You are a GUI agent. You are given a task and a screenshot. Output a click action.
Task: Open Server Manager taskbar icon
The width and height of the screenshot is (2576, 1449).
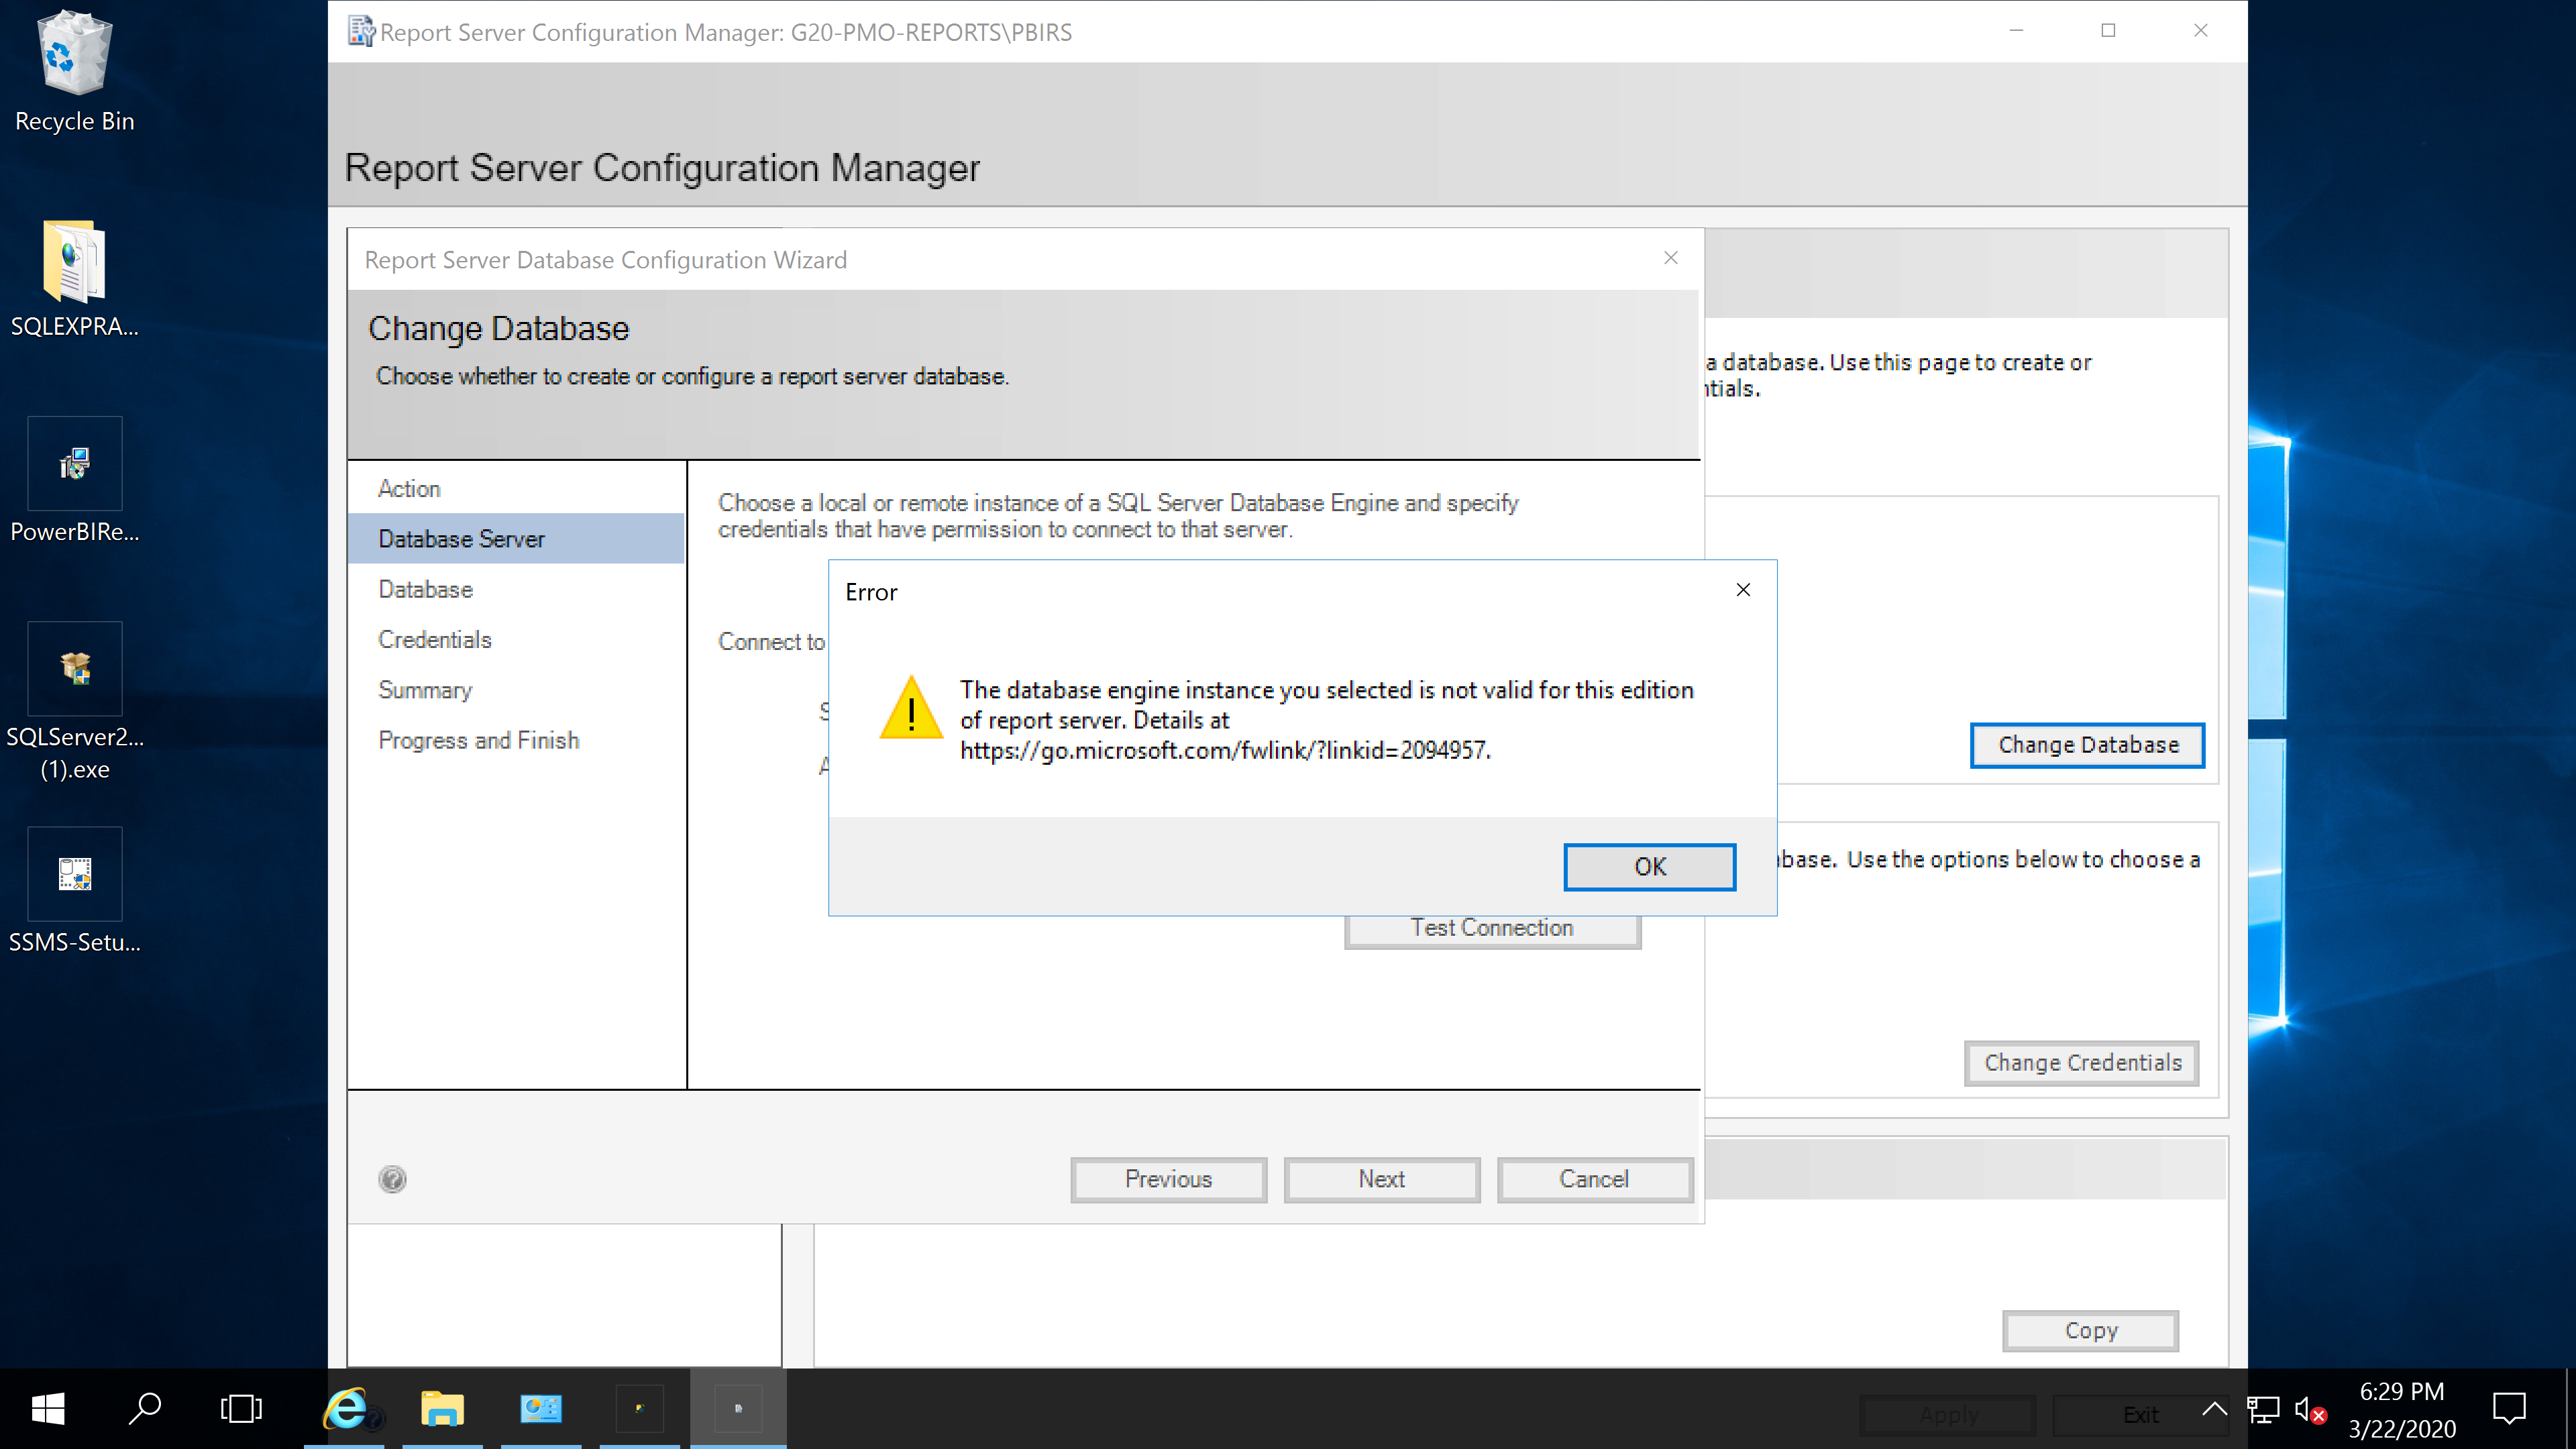(x=541, y=1409)
